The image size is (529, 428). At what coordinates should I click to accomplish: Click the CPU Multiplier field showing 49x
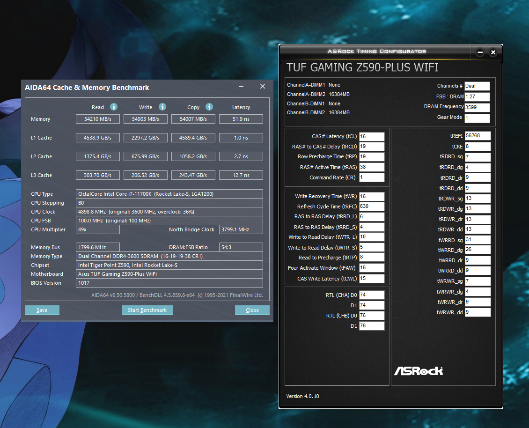point(98,229)
